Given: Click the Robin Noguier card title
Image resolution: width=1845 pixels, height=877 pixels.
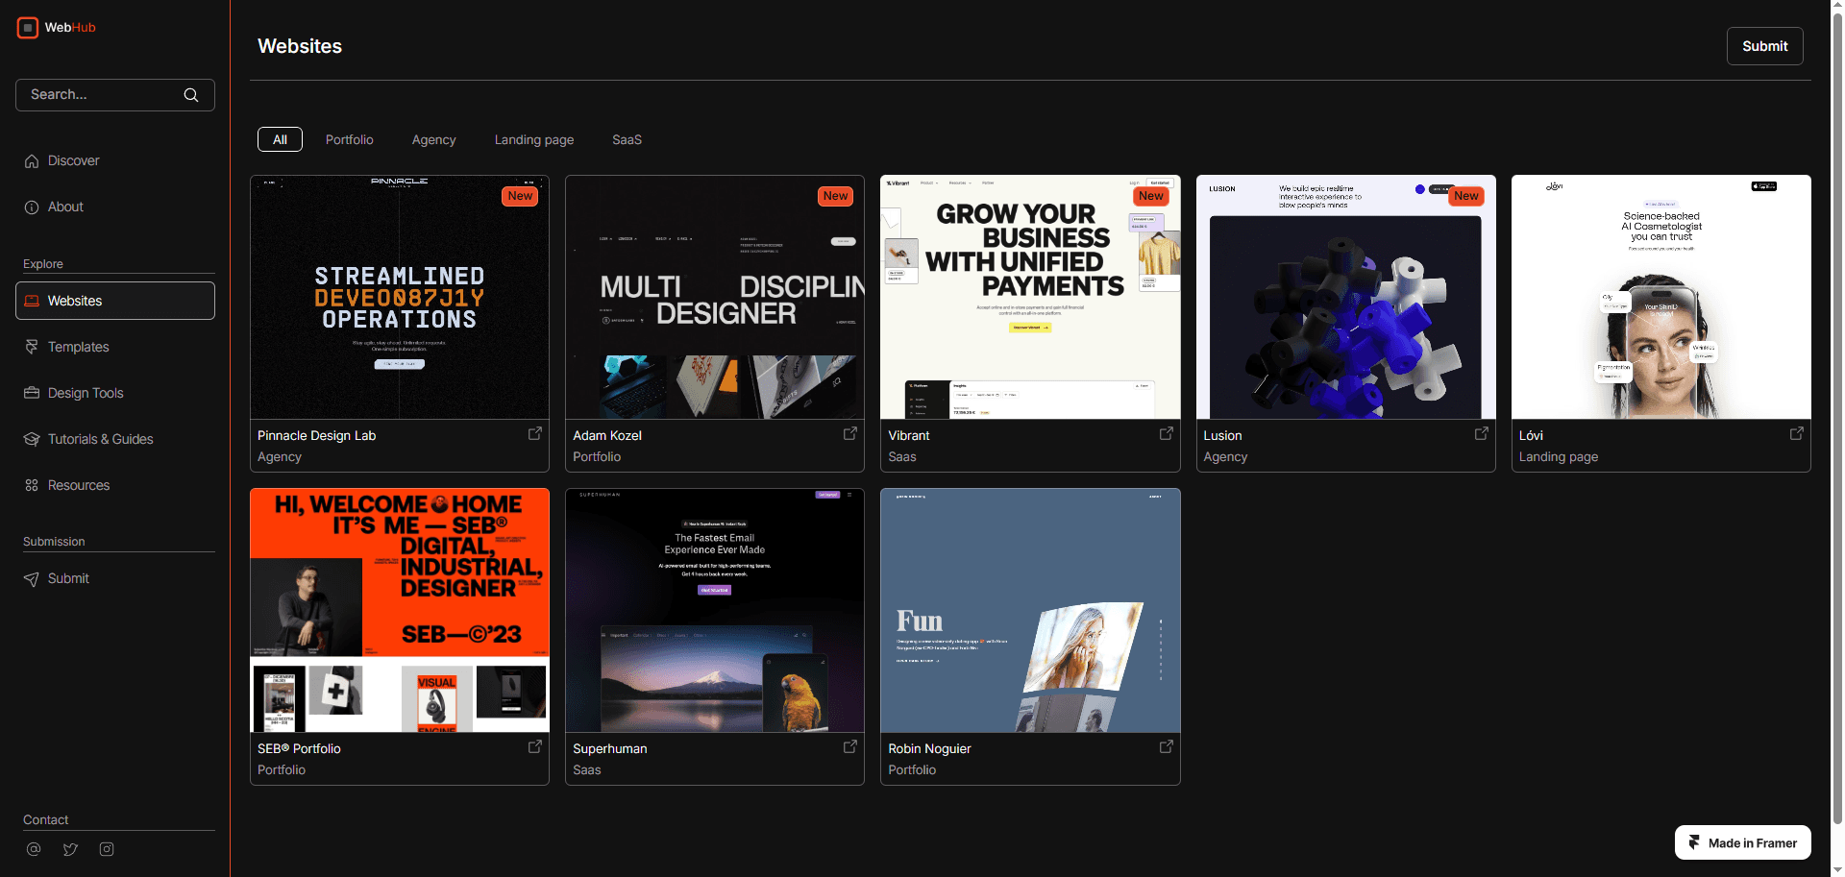Looking at the screenshot, I should (x=929, y=748).
